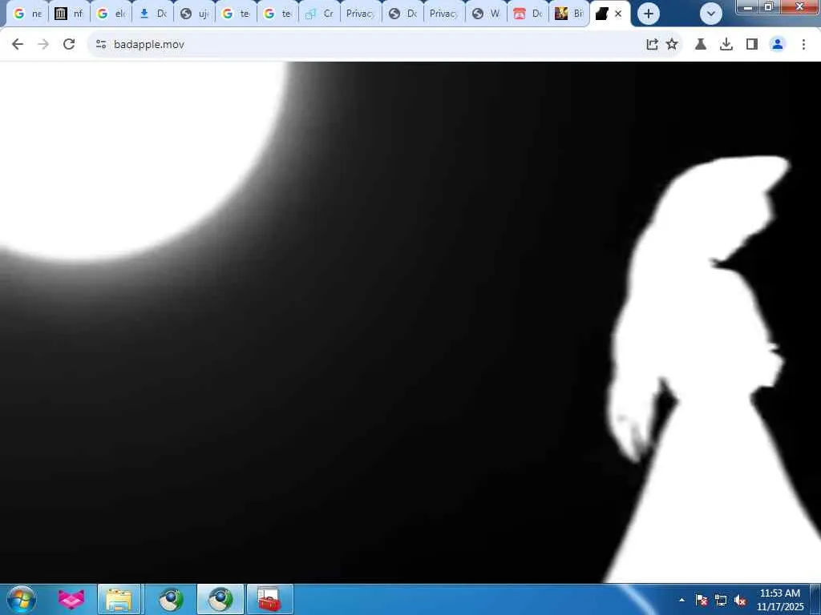Open the red toolbox taskbar app
Image resolution: width=821 pixels, height=615 pixels.
click(269, 599)
